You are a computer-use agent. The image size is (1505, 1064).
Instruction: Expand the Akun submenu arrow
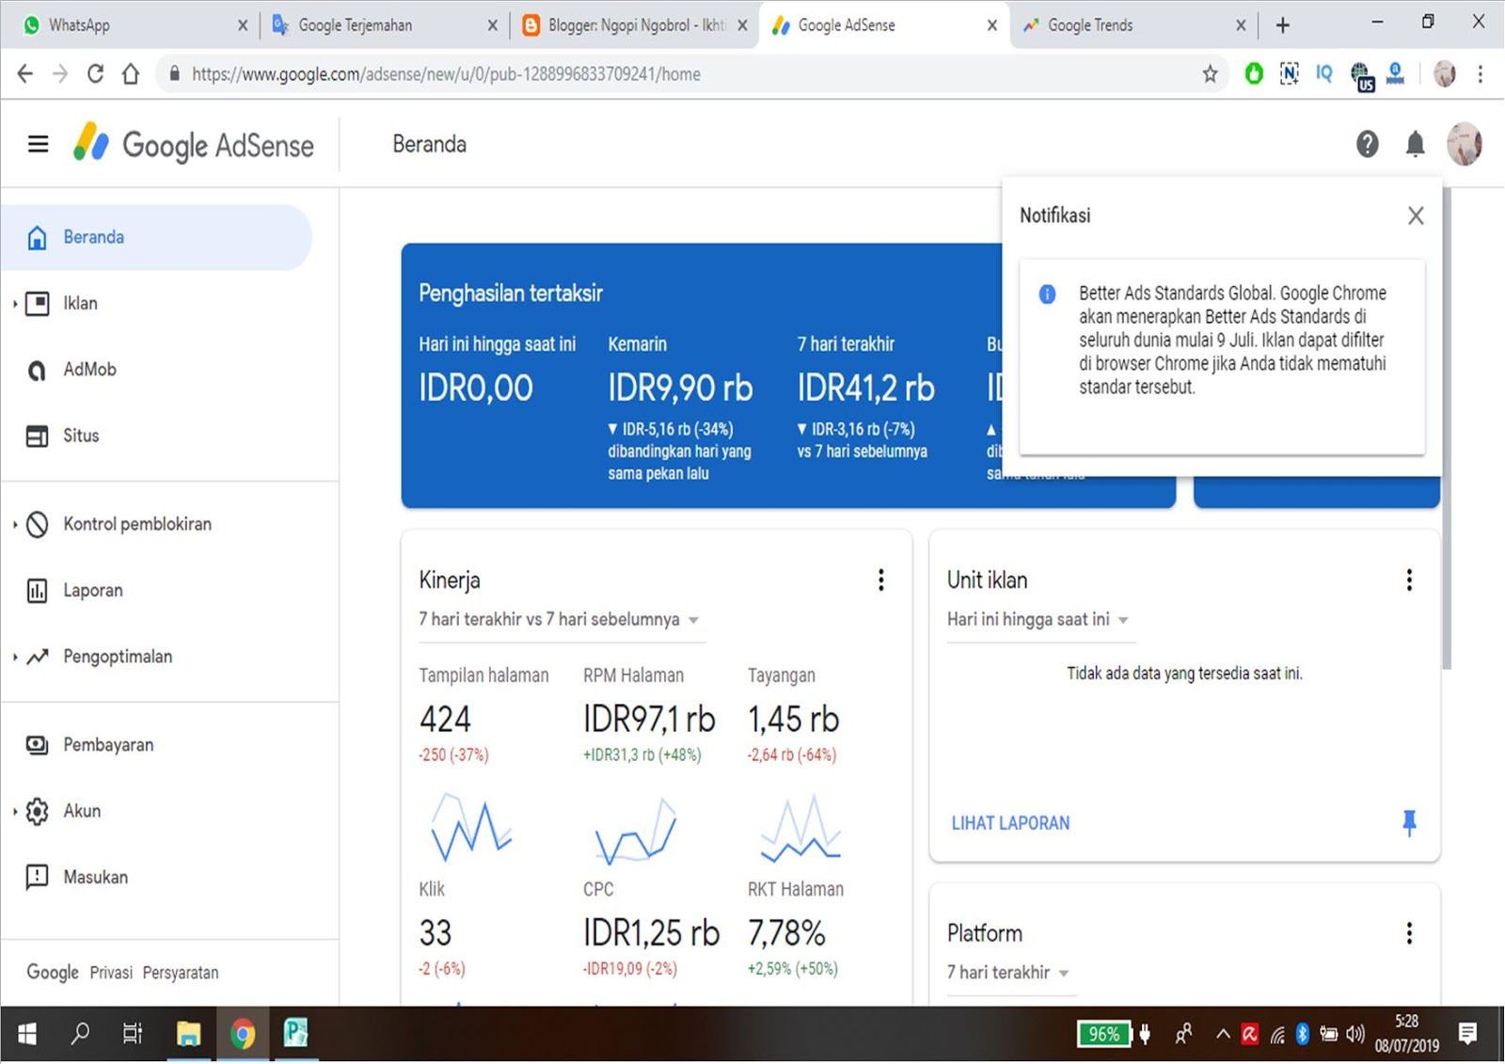(x=14, y=811)
